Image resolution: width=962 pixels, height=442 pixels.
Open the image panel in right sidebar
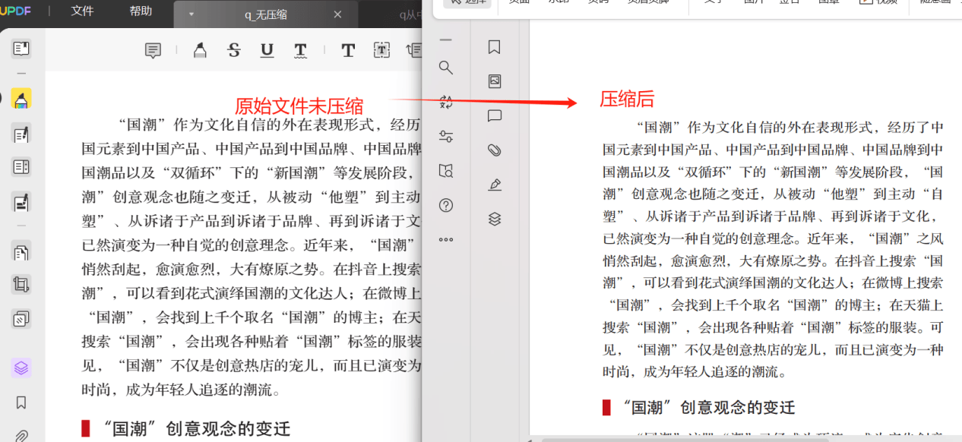495,79
